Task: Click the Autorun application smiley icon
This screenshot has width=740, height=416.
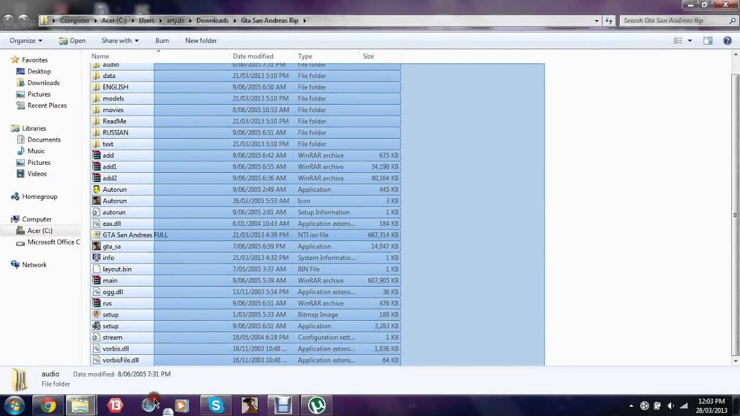Action: point(97,190)
